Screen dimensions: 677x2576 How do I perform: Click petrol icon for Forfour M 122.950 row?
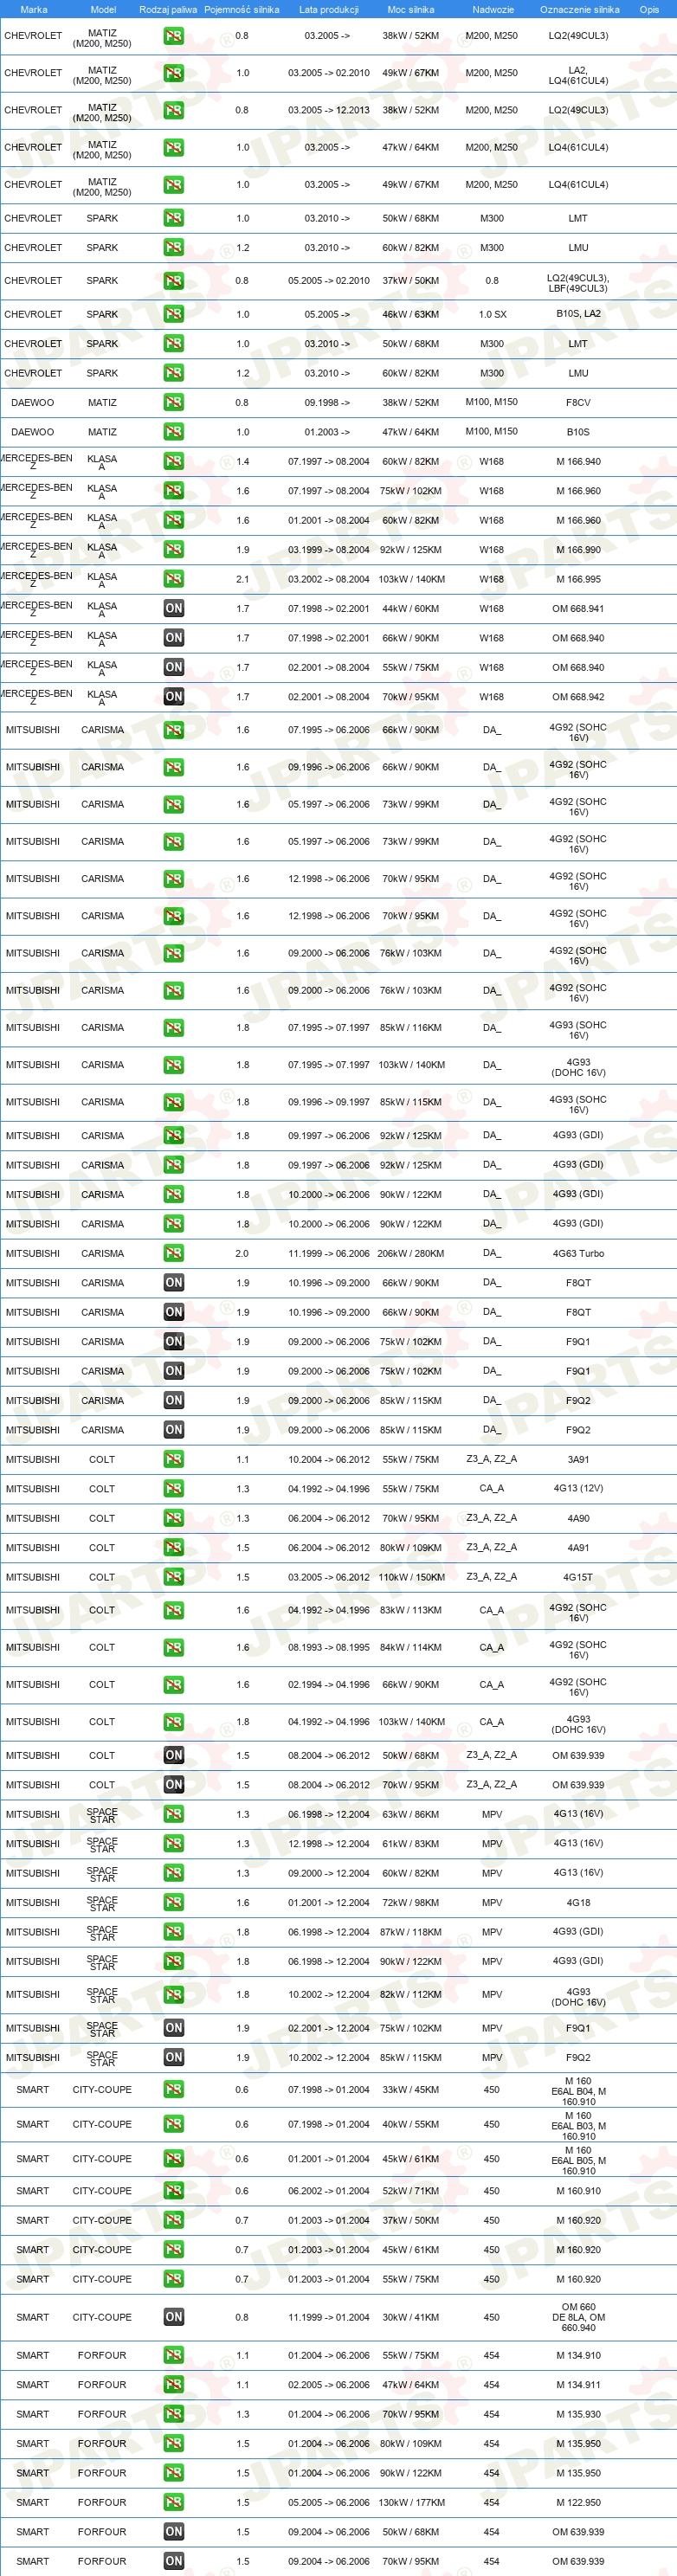coord(174,2503)
